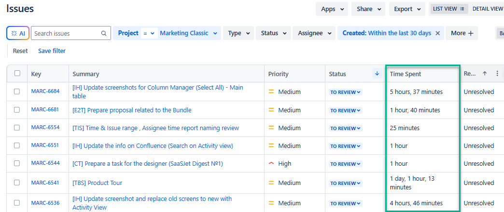Open the Product Tour summary link
504x212 pixels.
pyautogui.click(x=97, y=183)
